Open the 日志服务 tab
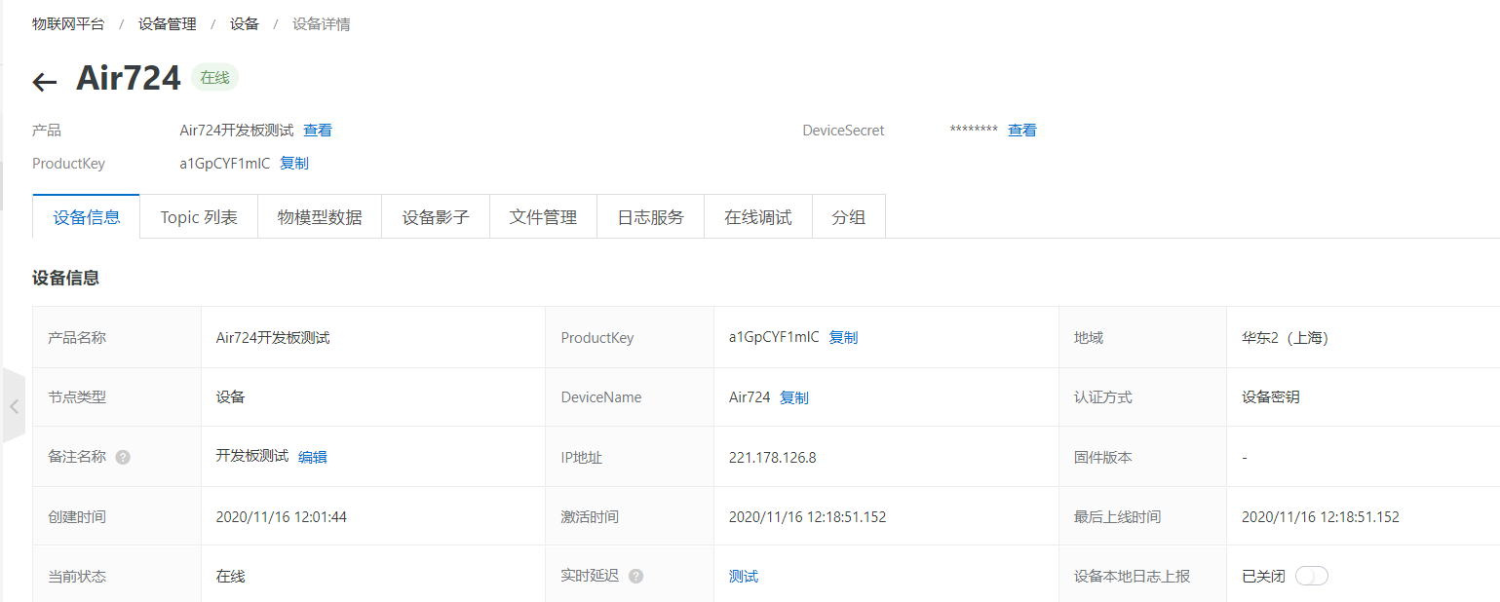 pyautogui.click(x=650, y=217)
